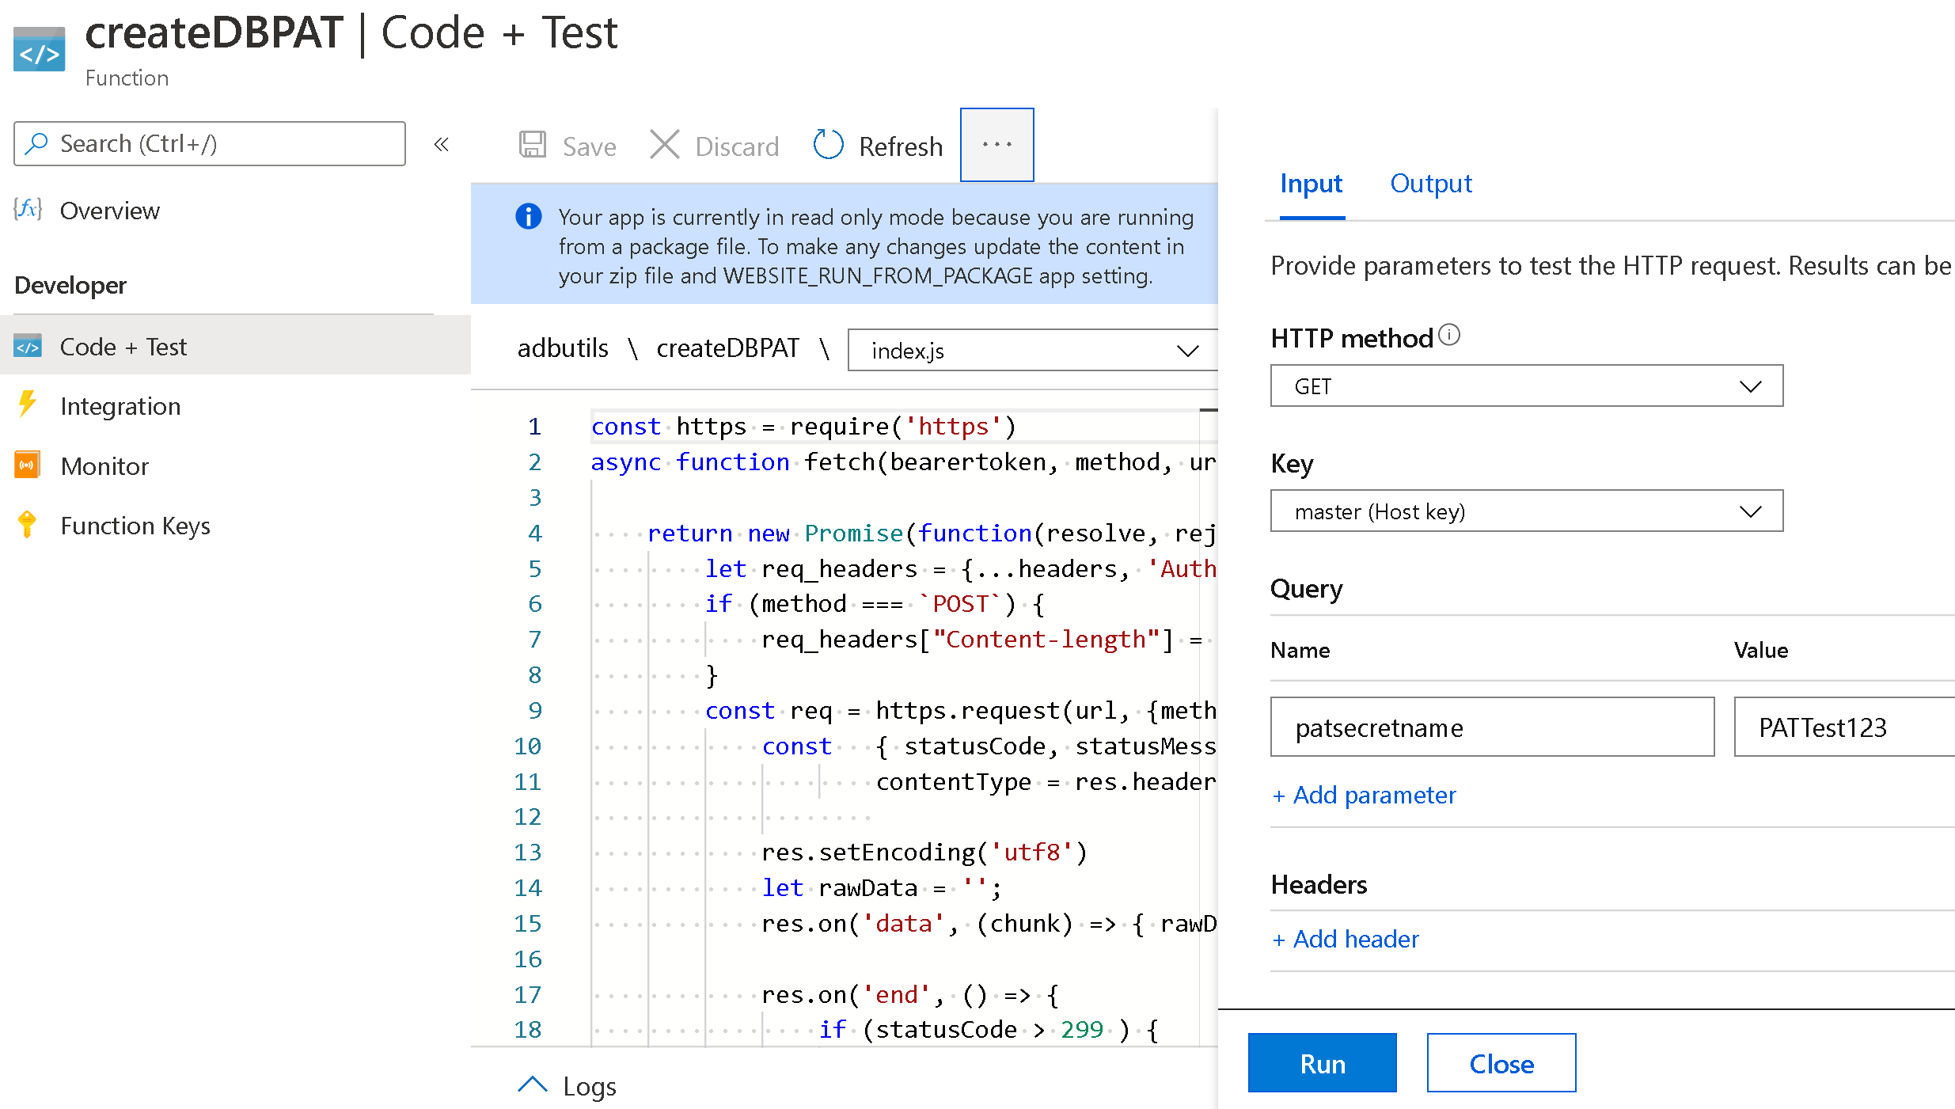Open Overview in the sidebar
This screenshot has height=1109, width=1955.
pos(109,211)
